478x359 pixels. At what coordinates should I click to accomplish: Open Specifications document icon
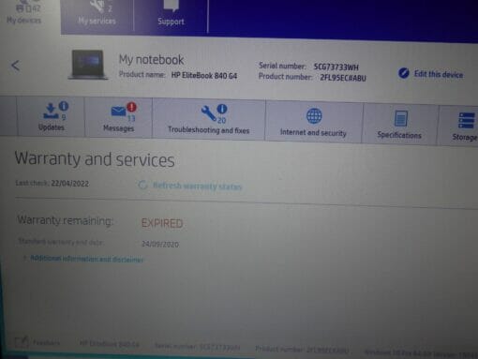click(x=401, y=118)
